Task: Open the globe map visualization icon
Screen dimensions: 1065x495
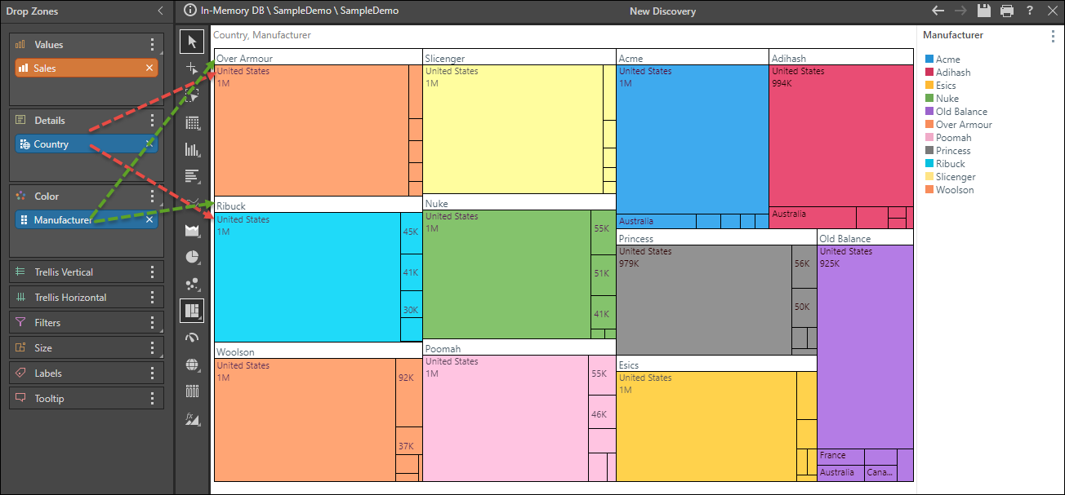Action: click(x=193, y=365)
